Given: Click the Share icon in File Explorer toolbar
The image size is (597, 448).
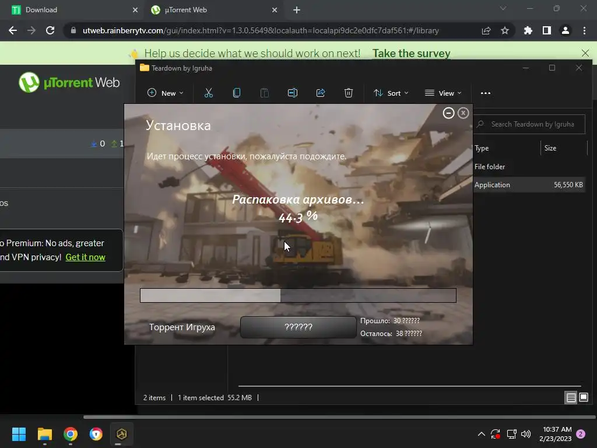Looking at the screenshot, I should 321,93.
